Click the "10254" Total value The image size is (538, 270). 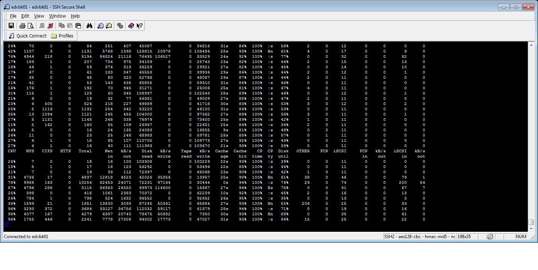point(85,183)
